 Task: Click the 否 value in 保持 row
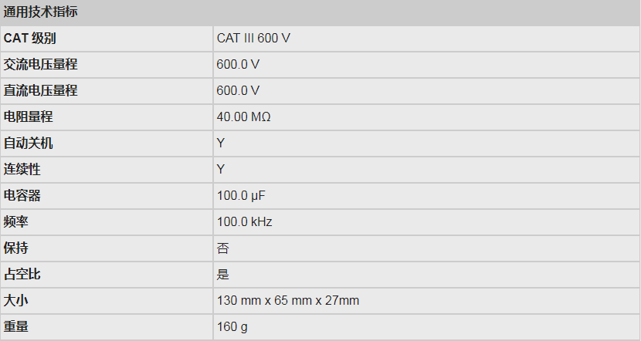click(x=222, y=248)
